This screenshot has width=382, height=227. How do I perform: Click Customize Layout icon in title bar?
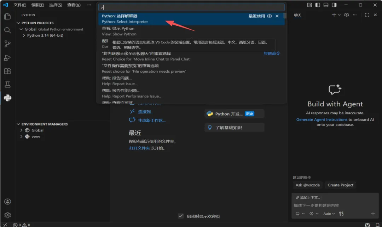coord(309,5)
